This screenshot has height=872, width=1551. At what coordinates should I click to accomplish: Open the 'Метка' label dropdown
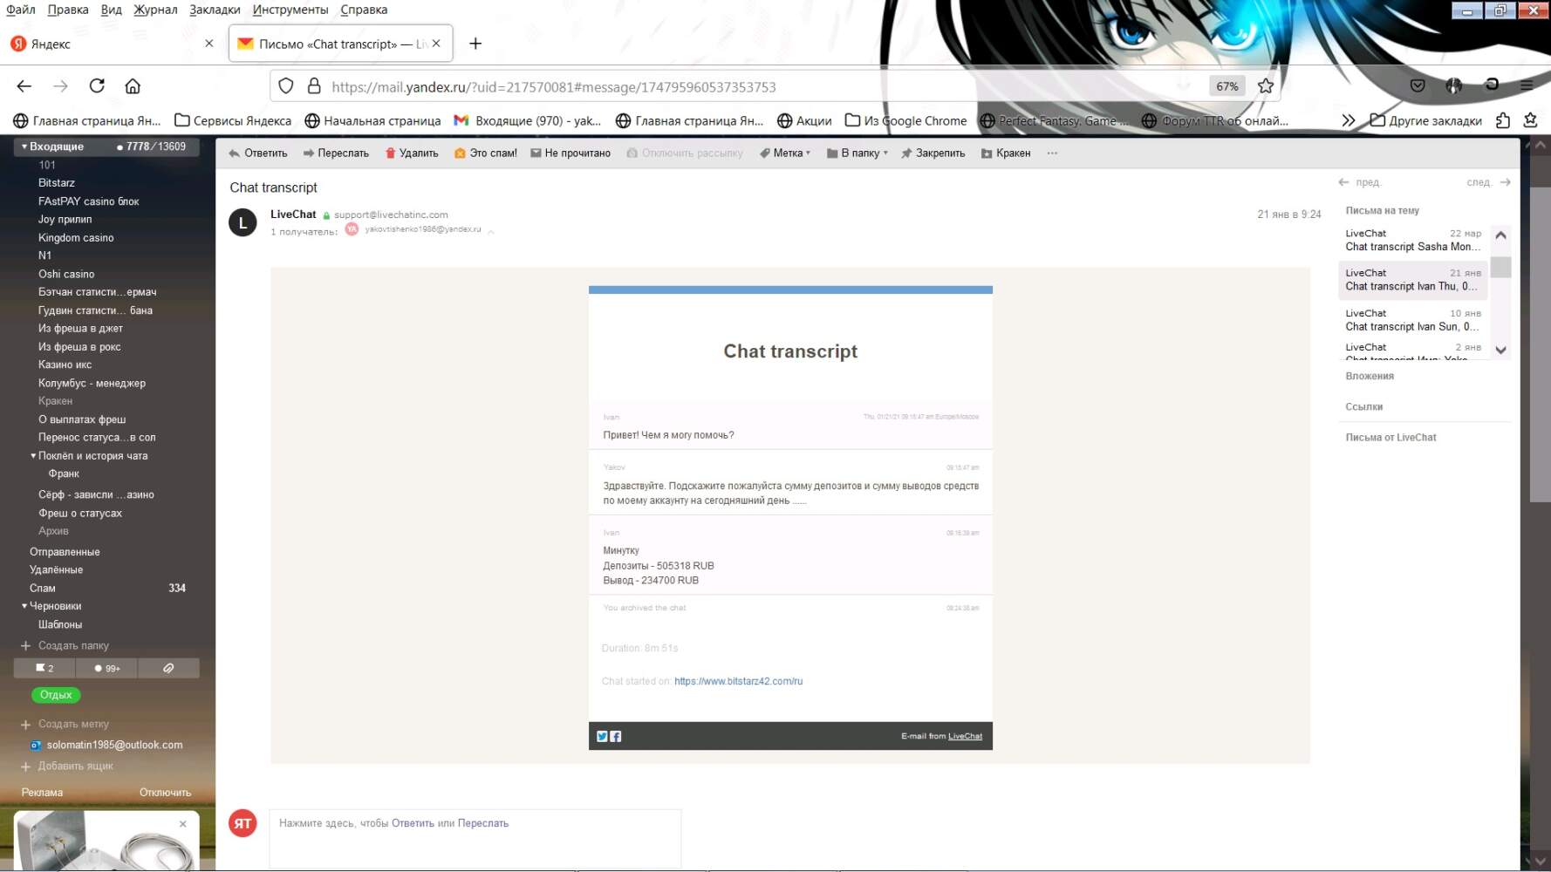(785, 153)
